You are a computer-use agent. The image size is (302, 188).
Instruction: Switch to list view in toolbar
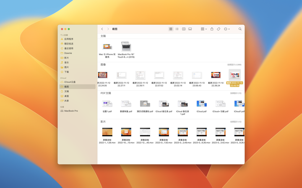click(x=177, y=29)
